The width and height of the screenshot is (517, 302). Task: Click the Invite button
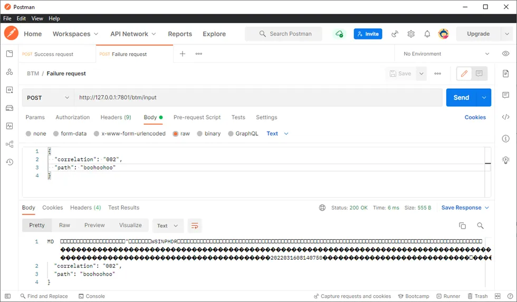point(368,34)
